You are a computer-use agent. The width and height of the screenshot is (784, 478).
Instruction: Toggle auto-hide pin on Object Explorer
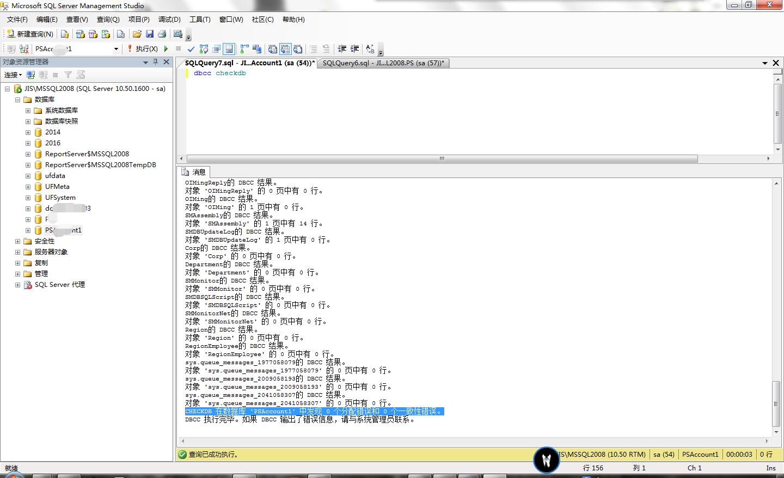(156, 62)
